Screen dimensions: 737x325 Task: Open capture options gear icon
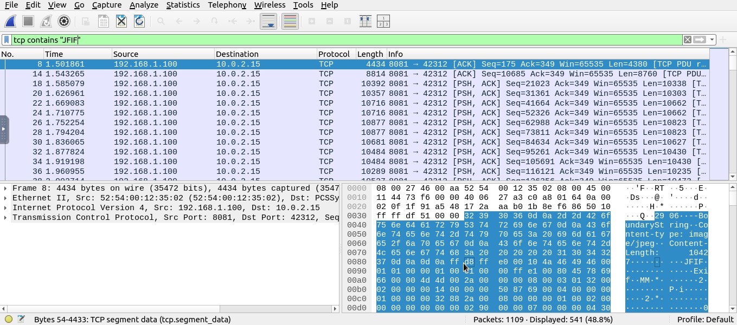click(64, 21)
